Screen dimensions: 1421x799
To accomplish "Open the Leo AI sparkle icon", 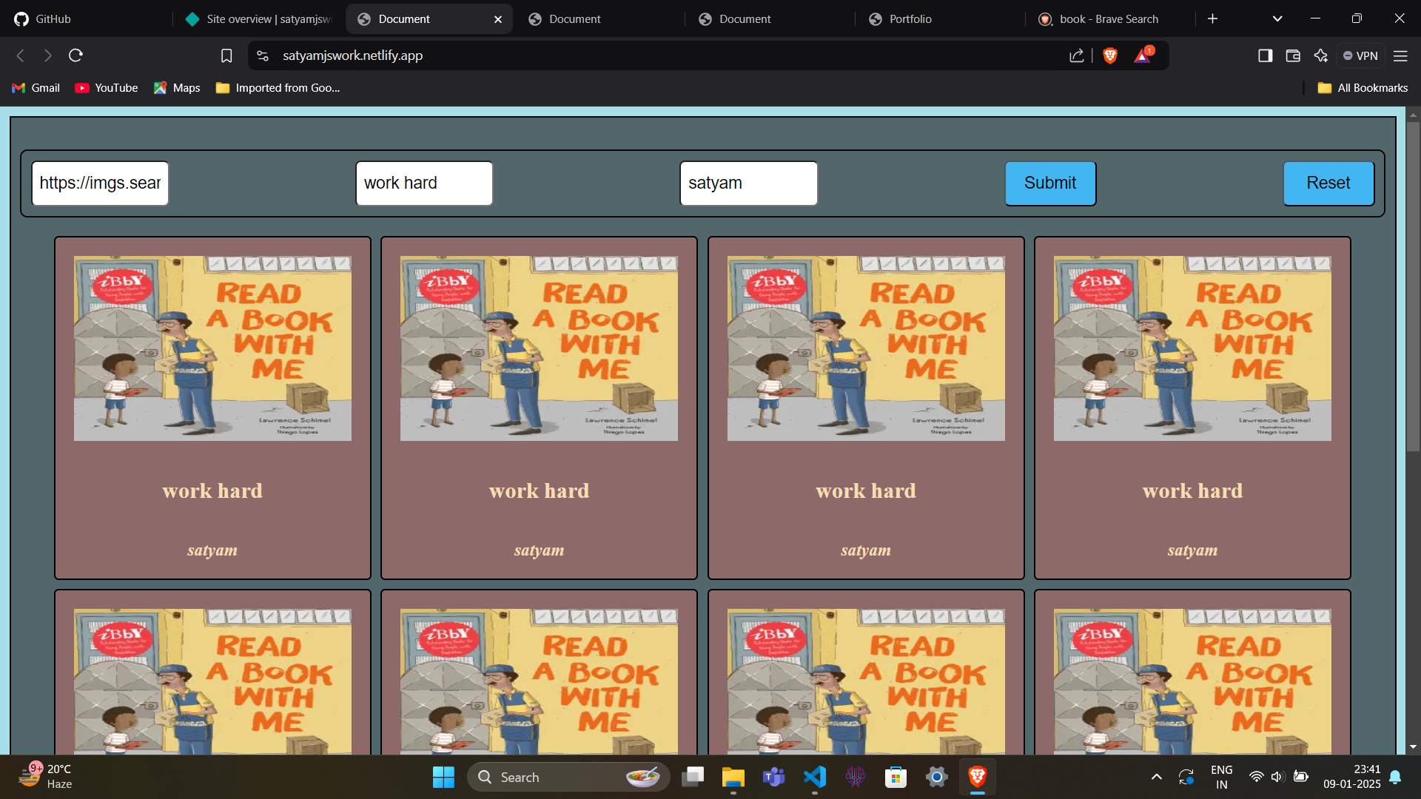I will [x=1321, y=55].
